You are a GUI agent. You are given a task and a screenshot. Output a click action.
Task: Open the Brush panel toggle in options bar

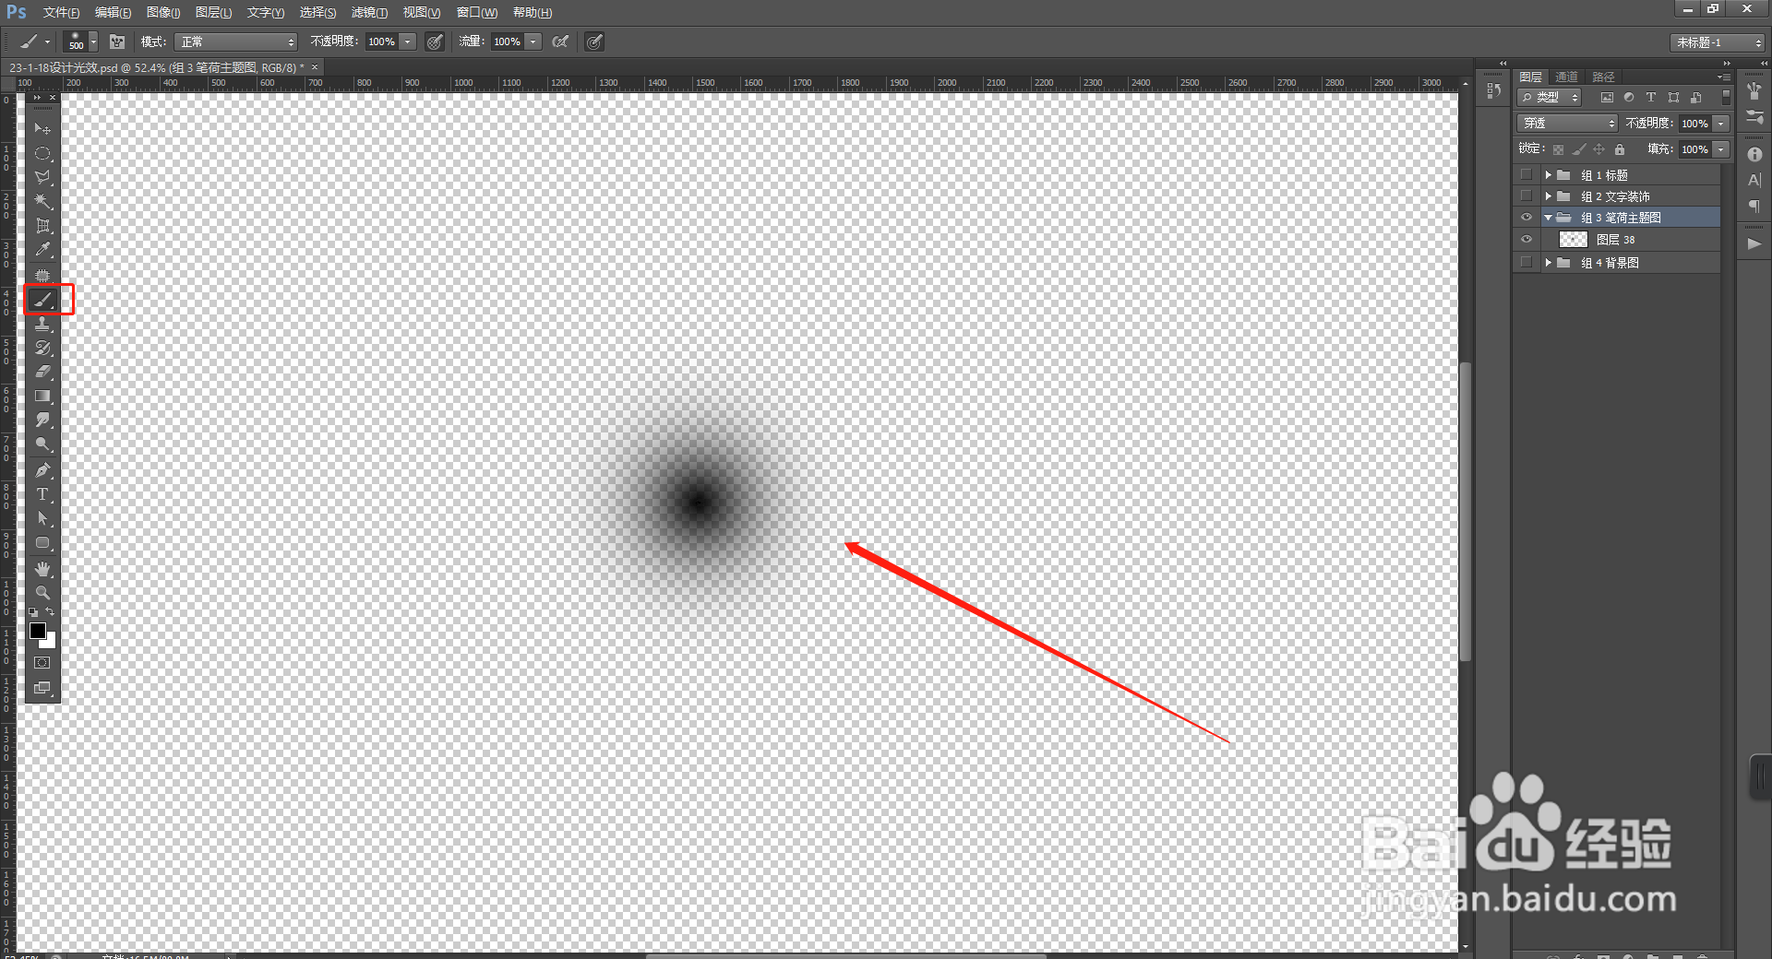click(x=117, y=41)
